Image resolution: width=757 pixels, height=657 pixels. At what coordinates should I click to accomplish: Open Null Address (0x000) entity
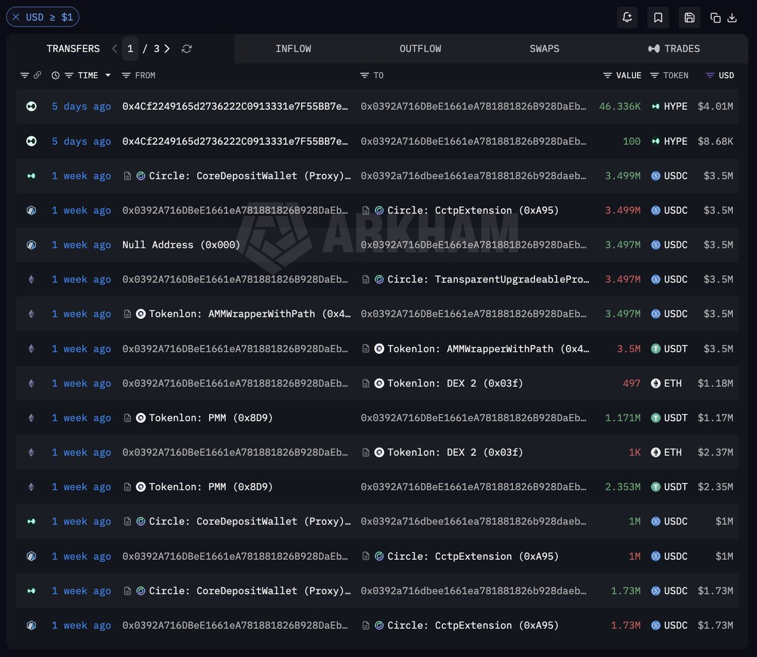tap(181, 245)
